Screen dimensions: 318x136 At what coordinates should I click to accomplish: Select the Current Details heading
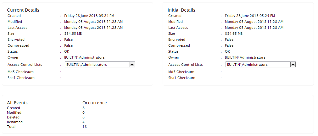tap(23, 10)
